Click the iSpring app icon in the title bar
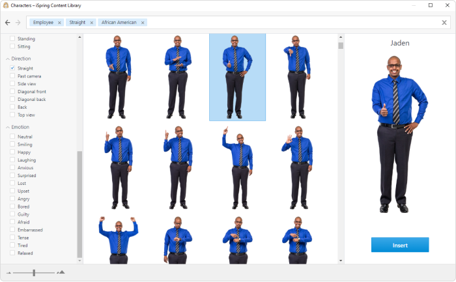The image size is (456, 282). pos(5,5)
